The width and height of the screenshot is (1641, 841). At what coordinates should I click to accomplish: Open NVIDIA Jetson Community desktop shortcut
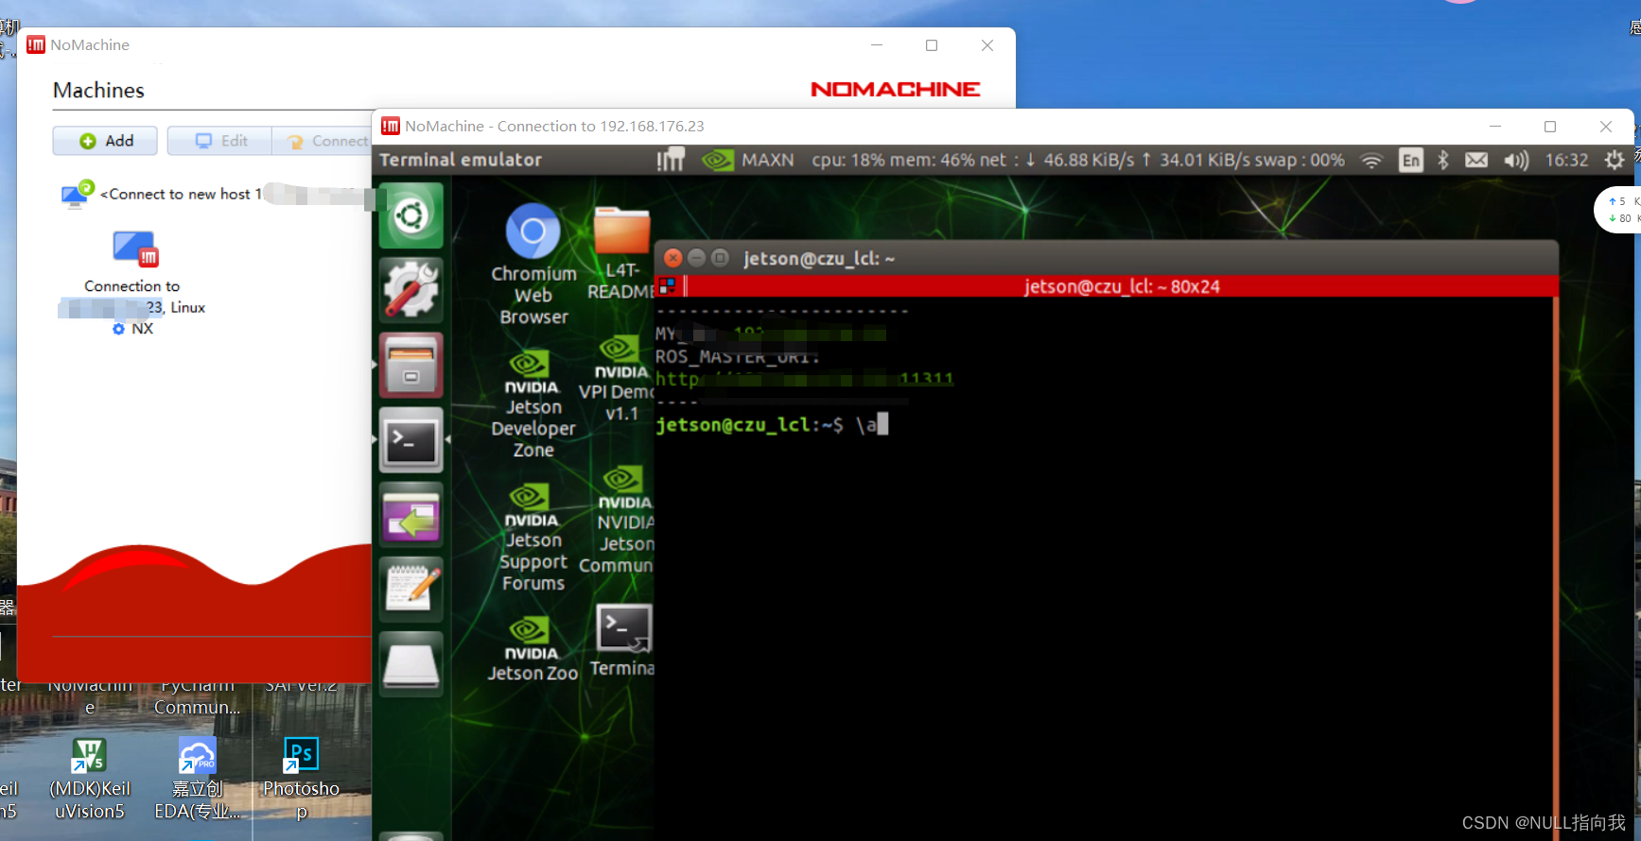(619, 522)
